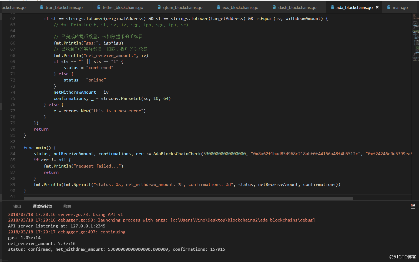Click the Chinese comment on line 65
The height and width of the screenshot is (262, 419).
98,37
